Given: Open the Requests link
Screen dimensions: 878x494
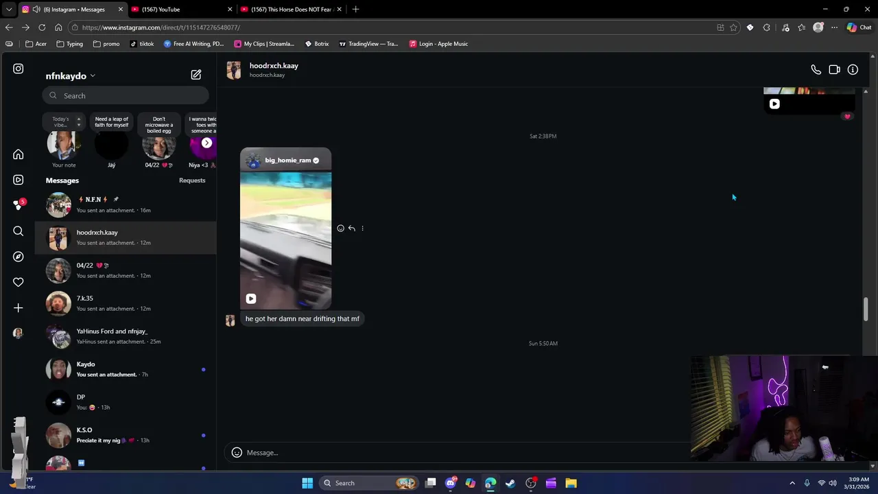Looking at the screenshot, I should (192, 180).
